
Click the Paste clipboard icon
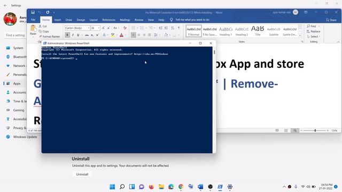[33, 28]
